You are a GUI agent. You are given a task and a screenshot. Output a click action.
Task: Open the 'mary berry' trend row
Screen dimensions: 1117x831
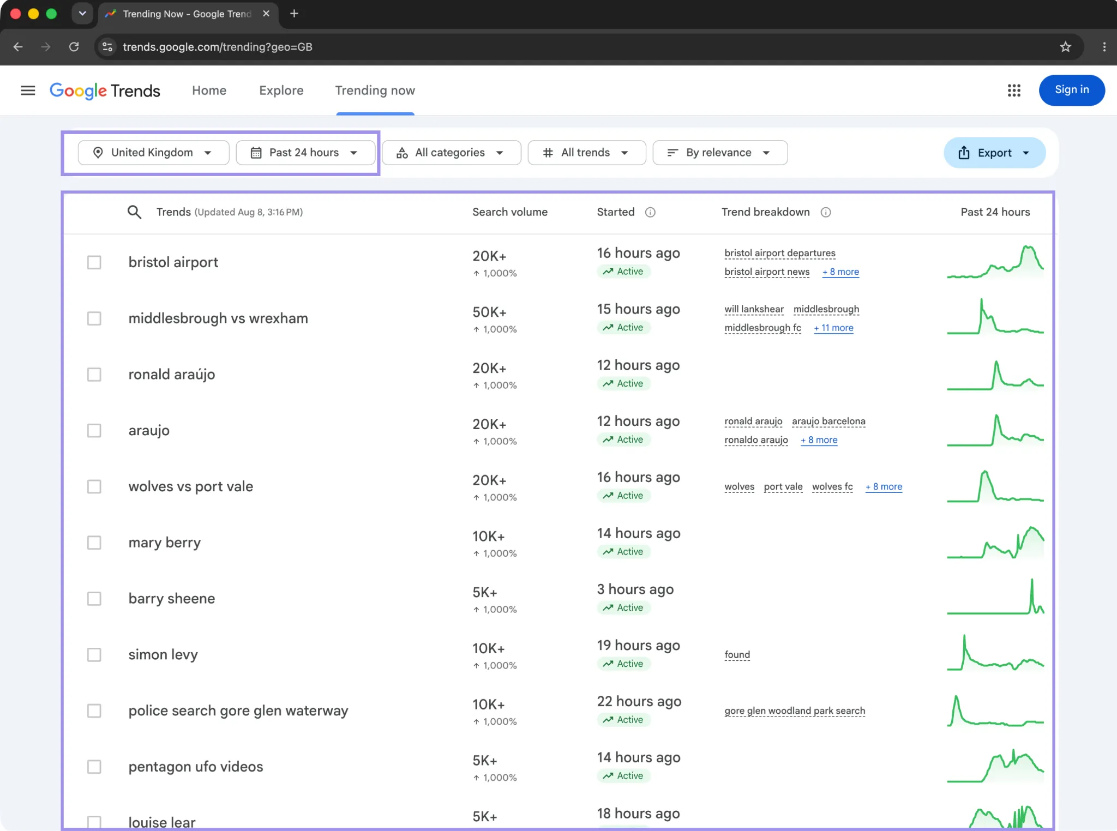click(165, 543)
